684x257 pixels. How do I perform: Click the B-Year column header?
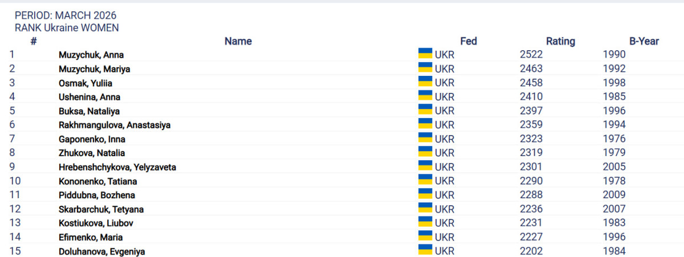point(644,41)
